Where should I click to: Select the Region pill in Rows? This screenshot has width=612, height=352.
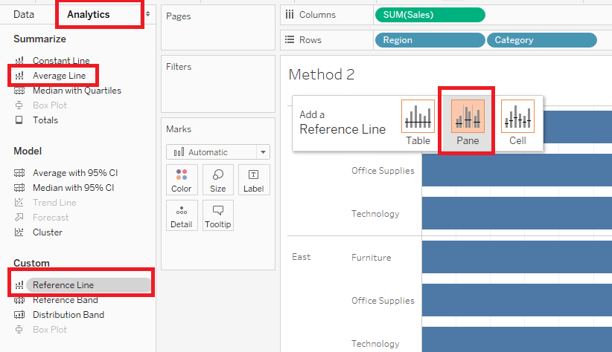pyautogui.click(x=430, y=40)
